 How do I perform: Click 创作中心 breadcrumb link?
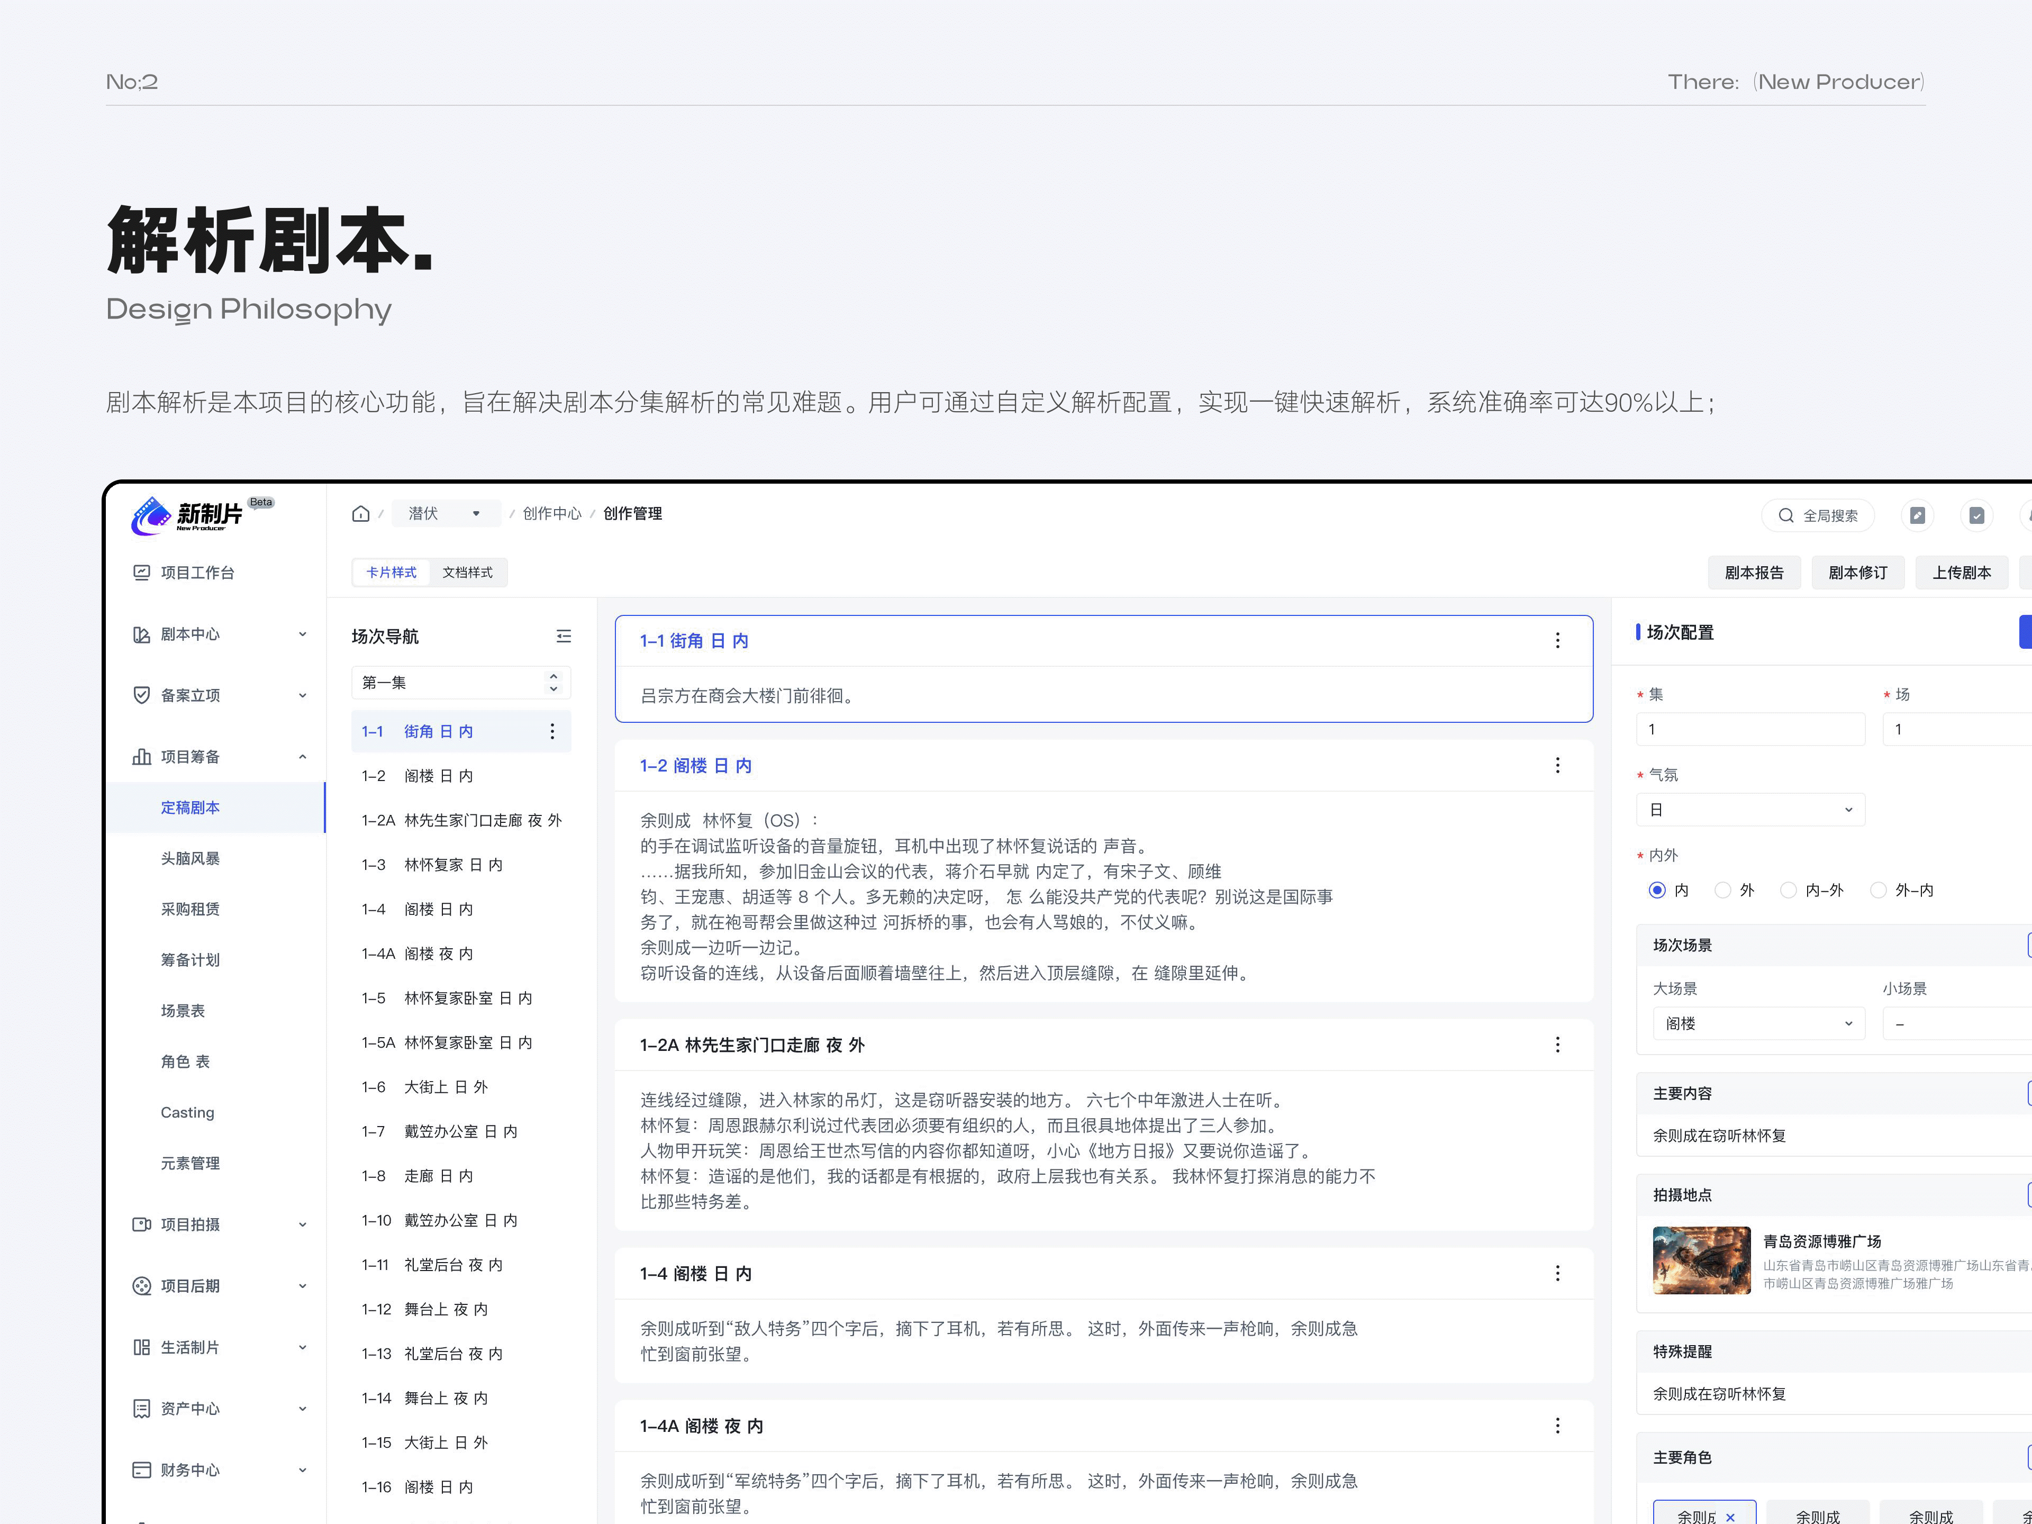[x=552, y=513]
